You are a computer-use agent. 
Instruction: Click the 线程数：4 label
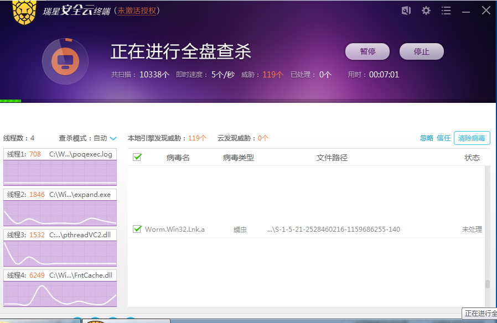coord(19,138)
